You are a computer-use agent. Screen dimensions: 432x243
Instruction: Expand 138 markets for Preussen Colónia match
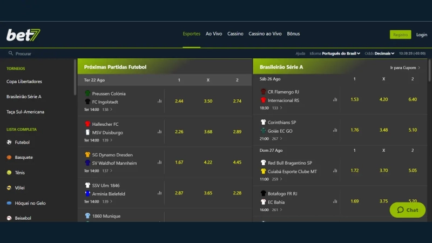pos(107,110)
